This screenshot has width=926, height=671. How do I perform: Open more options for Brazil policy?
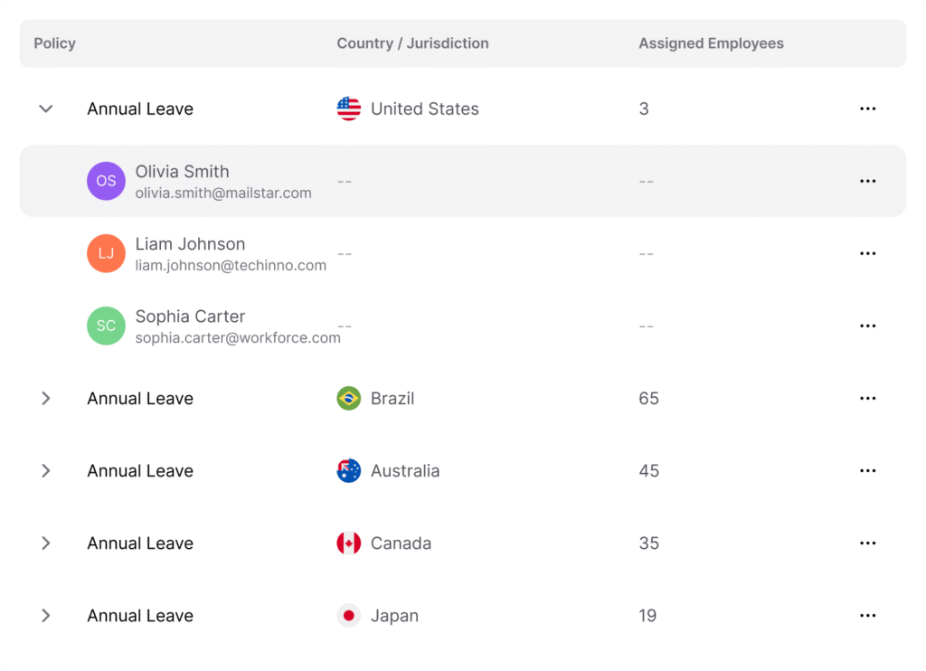click(867, 398)
